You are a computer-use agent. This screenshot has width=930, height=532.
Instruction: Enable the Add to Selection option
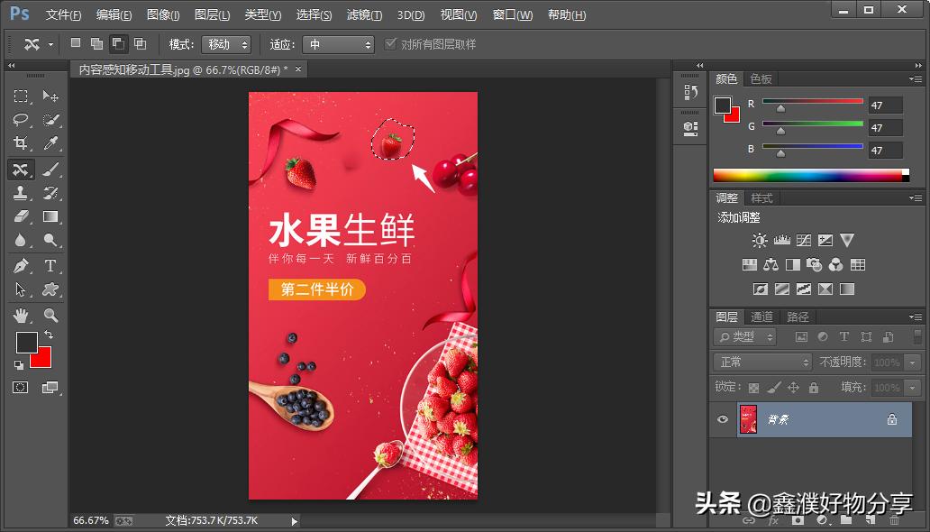click(x=96, y=43)
